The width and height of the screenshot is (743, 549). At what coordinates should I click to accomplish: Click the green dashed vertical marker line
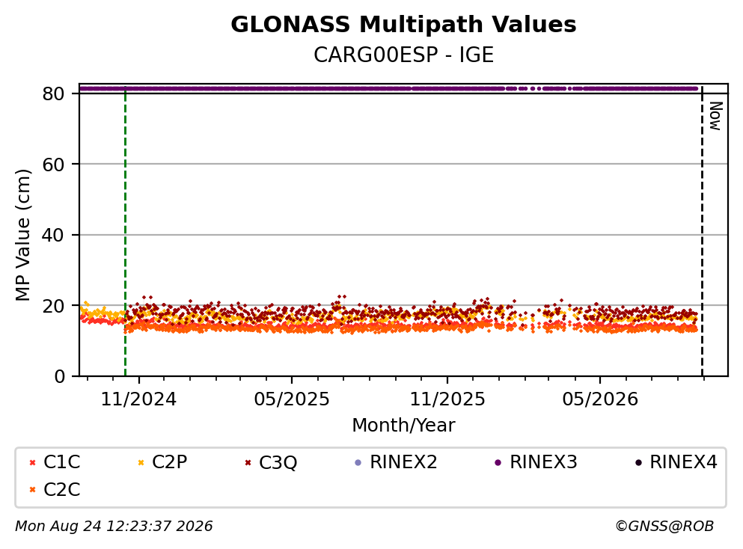point(125,230)
